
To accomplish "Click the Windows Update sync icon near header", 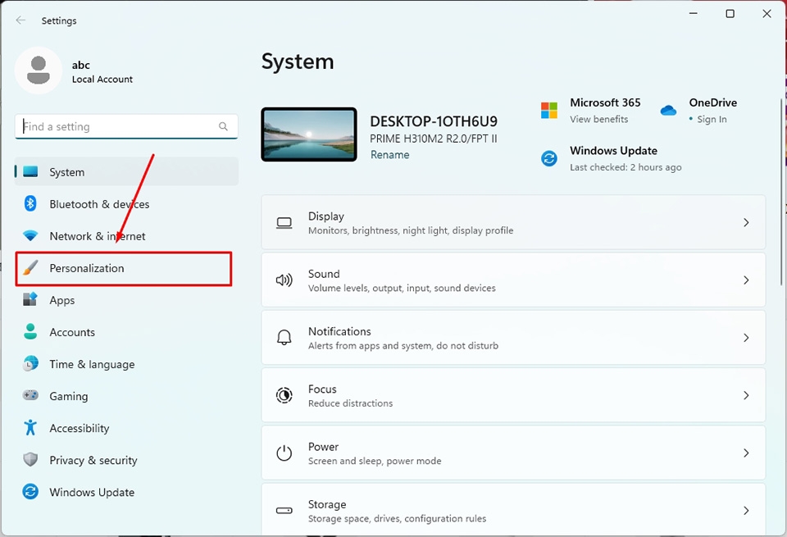I will [x=549, y=158].
